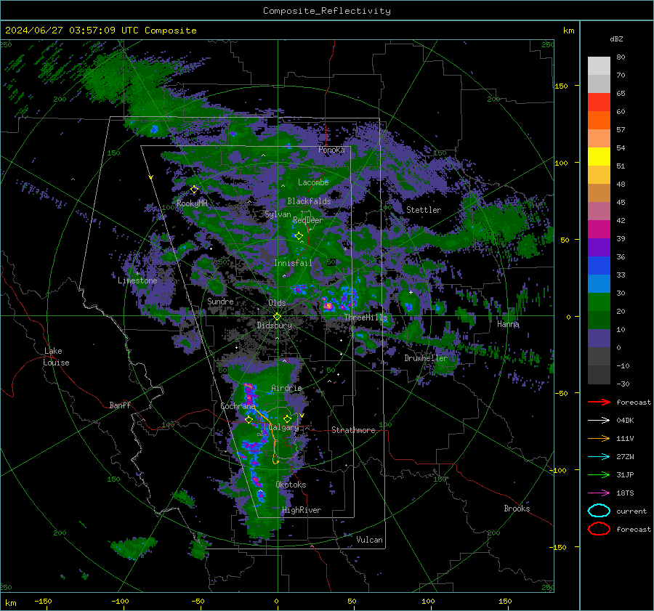Screen dimensions: 654x611
Task: Select the magenta 18TS arrow legend entry
Action: 599,493
